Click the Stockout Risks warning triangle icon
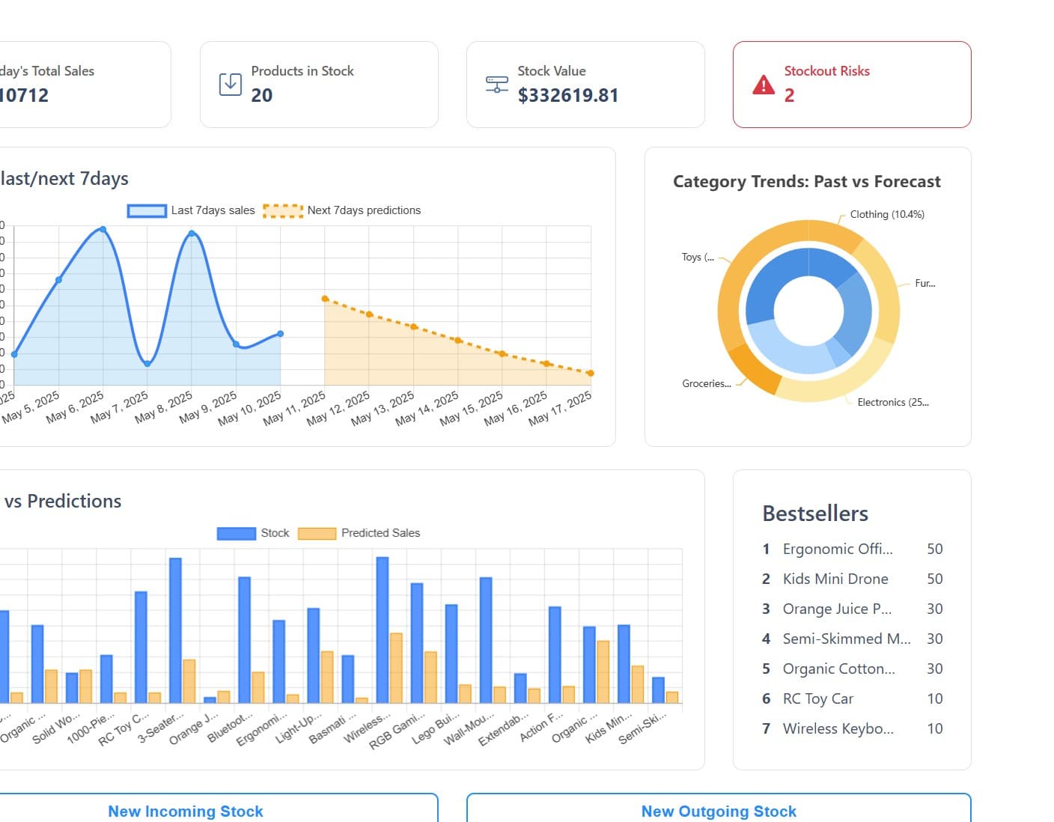Viewport: 1054px width, 822px height. click(x=762, y=86)
